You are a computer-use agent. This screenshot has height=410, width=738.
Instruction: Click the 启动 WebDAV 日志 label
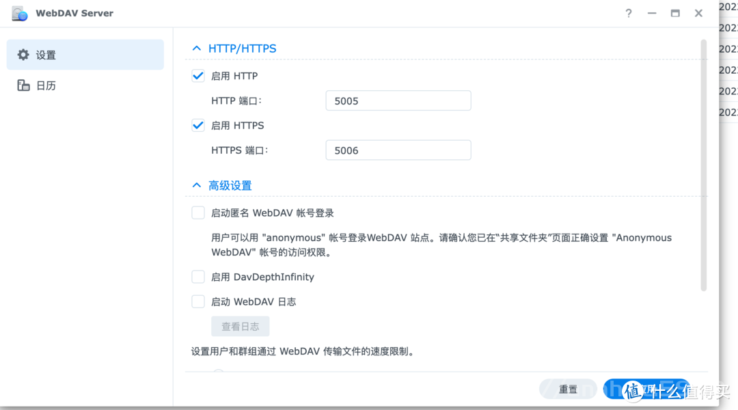click(x=254, y=302)
